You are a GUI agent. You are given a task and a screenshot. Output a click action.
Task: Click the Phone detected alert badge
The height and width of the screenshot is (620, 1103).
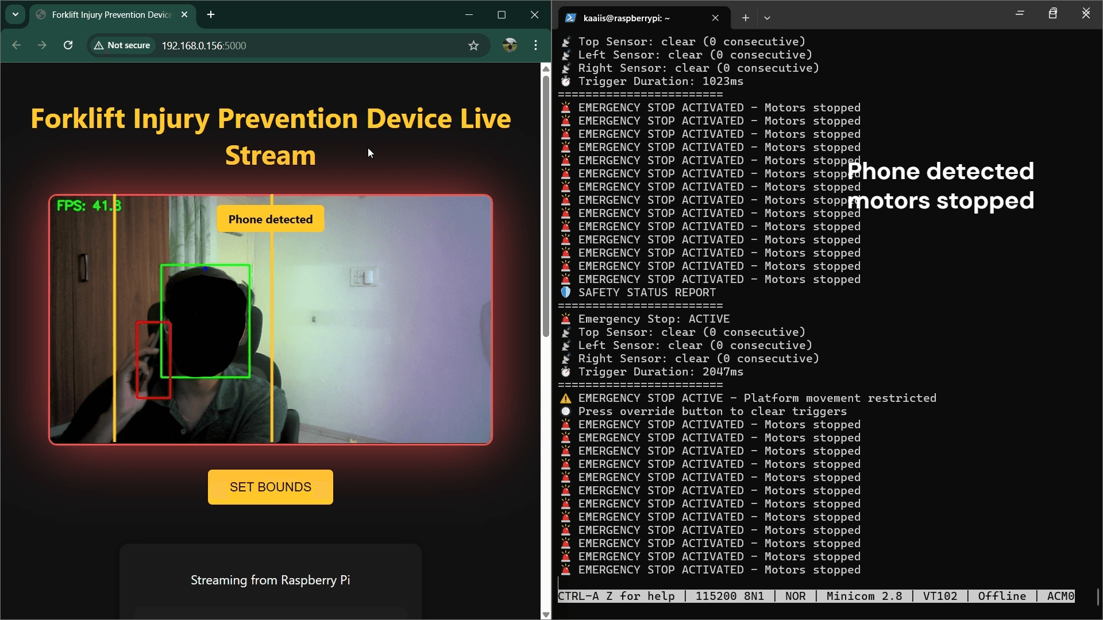pos(271,219)
